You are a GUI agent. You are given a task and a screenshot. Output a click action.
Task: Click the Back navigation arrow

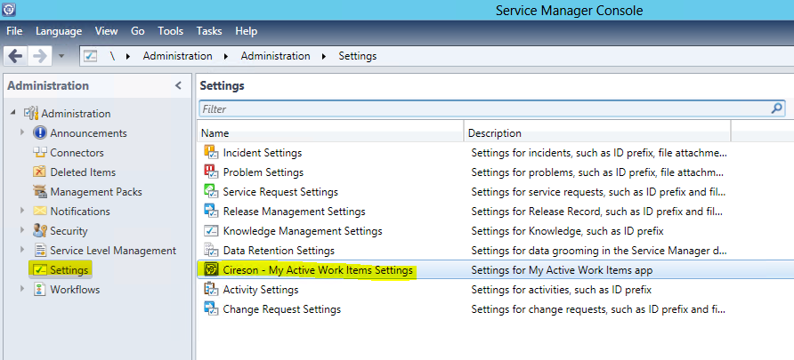point(15,56)
